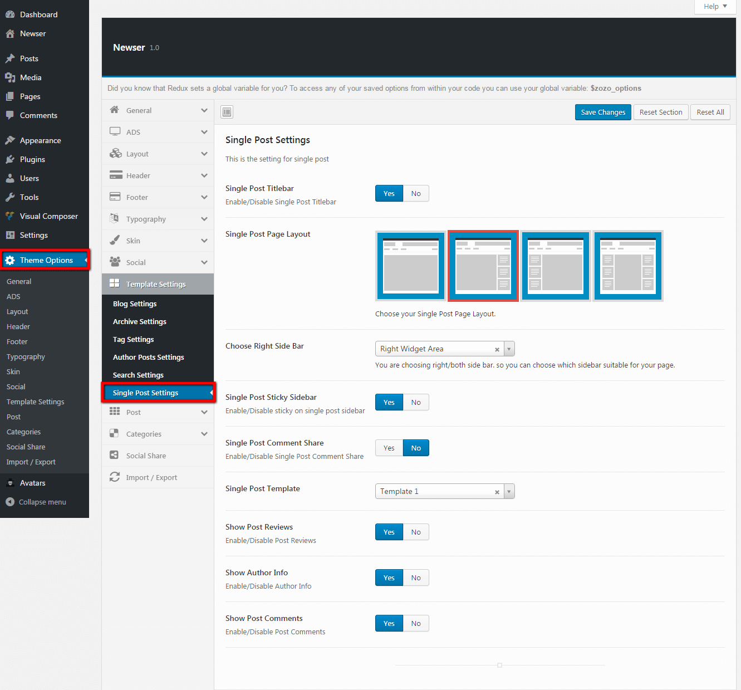Click the Save Changes button
This screenshot has width=741, height=690.
coord(603,112)
